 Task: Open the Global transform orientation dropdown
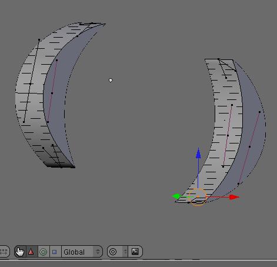(x=82, y=252)
